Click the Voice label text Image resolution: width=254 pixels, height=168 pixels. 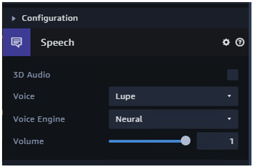pyautogui.click(x=24, y=96)
